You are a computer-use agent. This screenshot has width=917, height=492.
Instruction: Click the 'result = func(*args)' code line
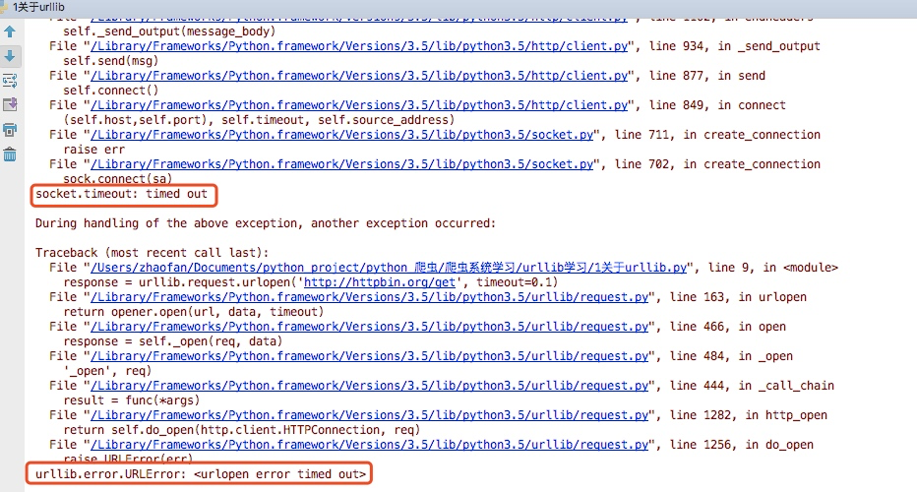[132, 400]
